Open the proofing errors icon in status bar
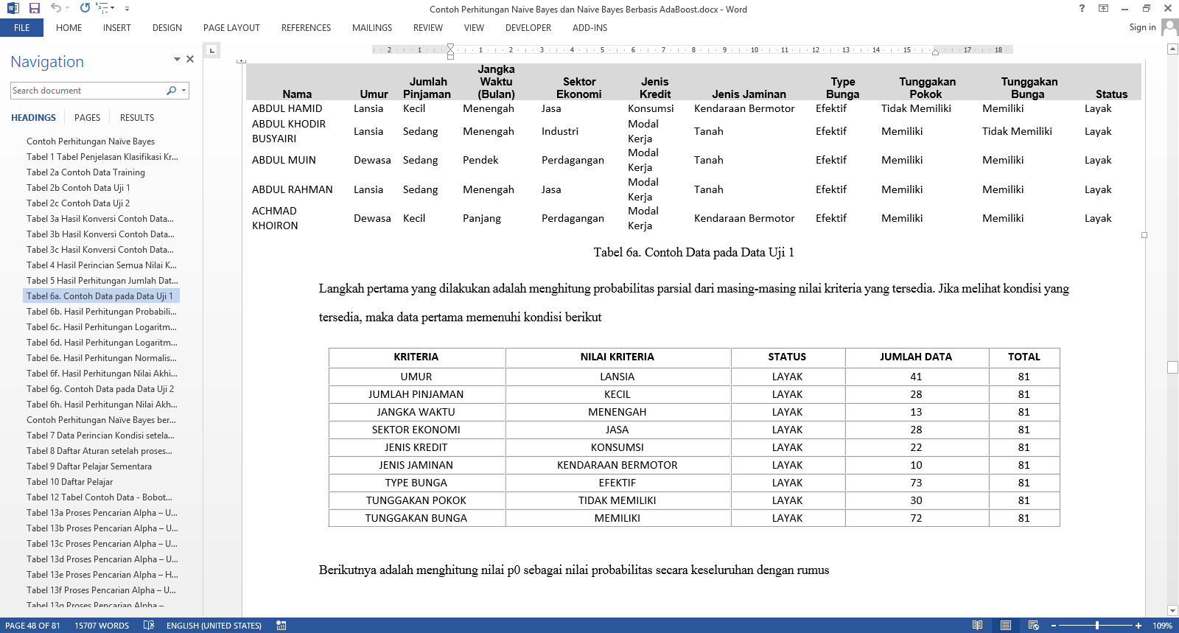 pyautogui.click(x=148, y=625)
